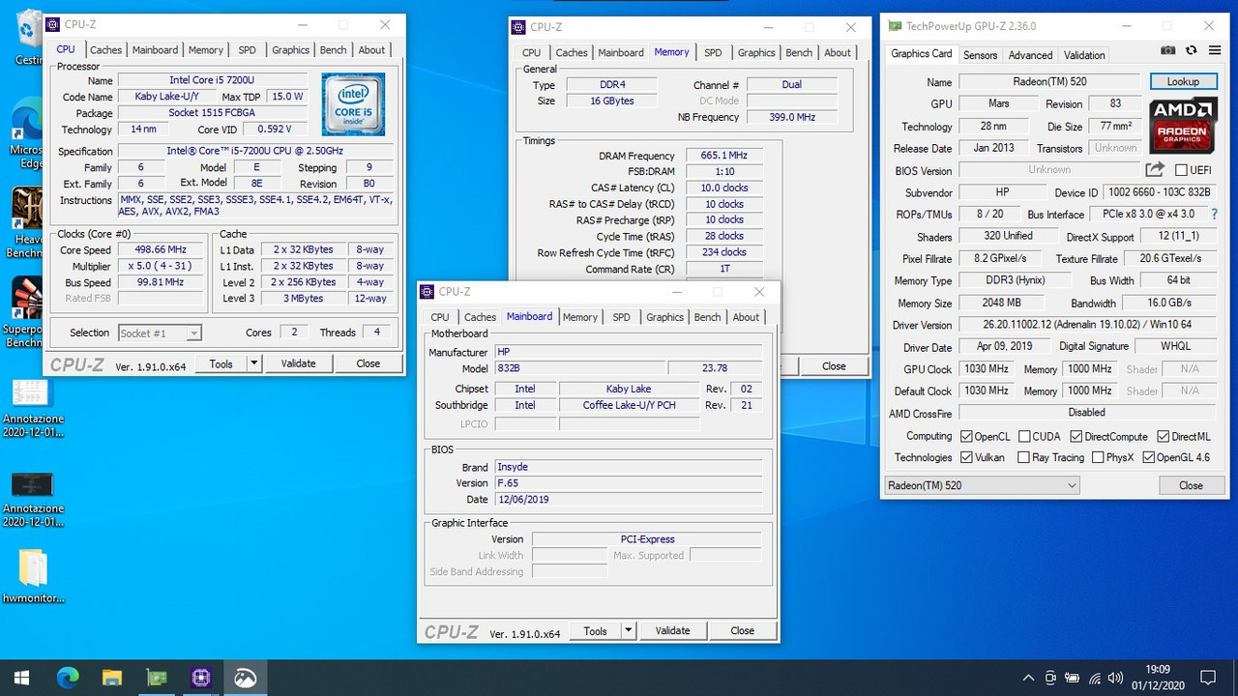Click the Lookup button in GPU-Z

[1183, 81]
